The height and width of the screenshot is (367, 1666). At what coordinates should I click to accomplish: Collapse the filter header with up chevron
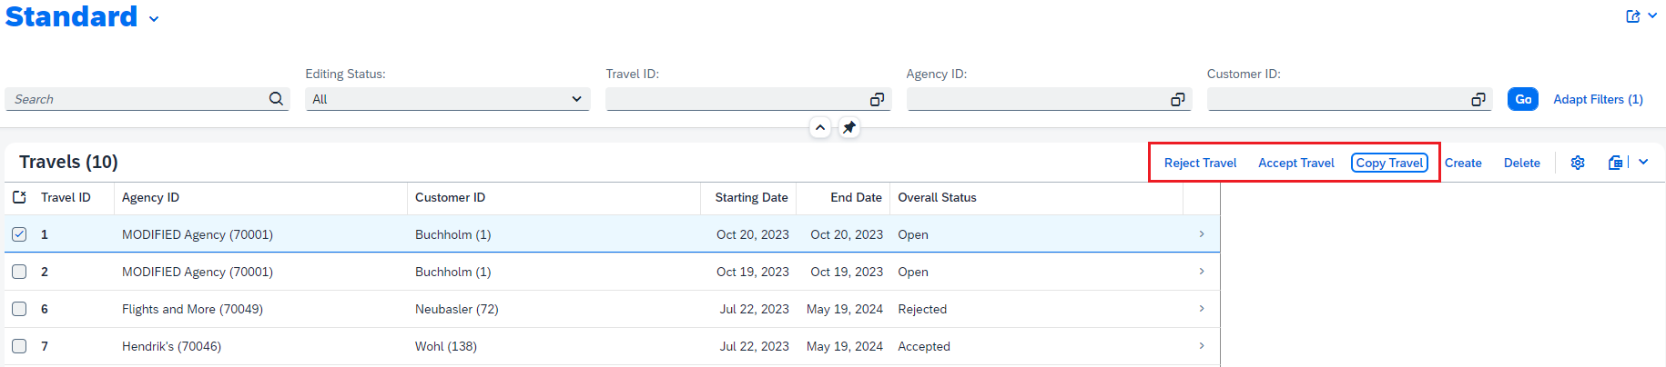pyautogui.click(x=820, y=128)
